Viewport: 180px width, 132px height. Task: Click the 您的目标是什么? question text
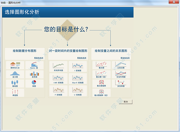click(66, 29)
